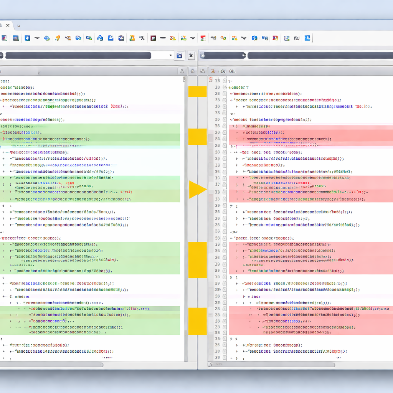
Task: Close the current tab with the X
Action: pos(8,25)
